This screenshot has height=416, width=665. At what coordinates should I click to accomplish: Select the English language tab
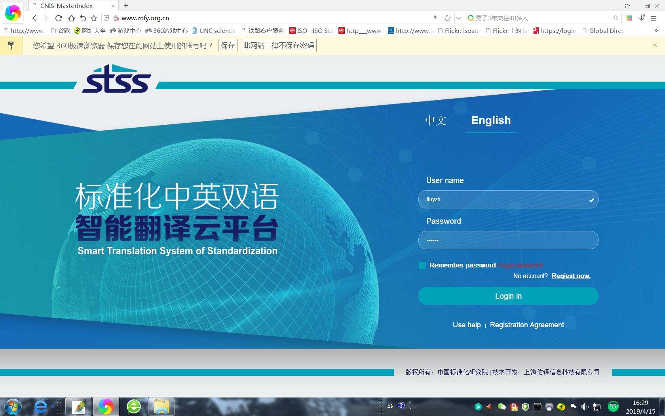coord(490,120)
